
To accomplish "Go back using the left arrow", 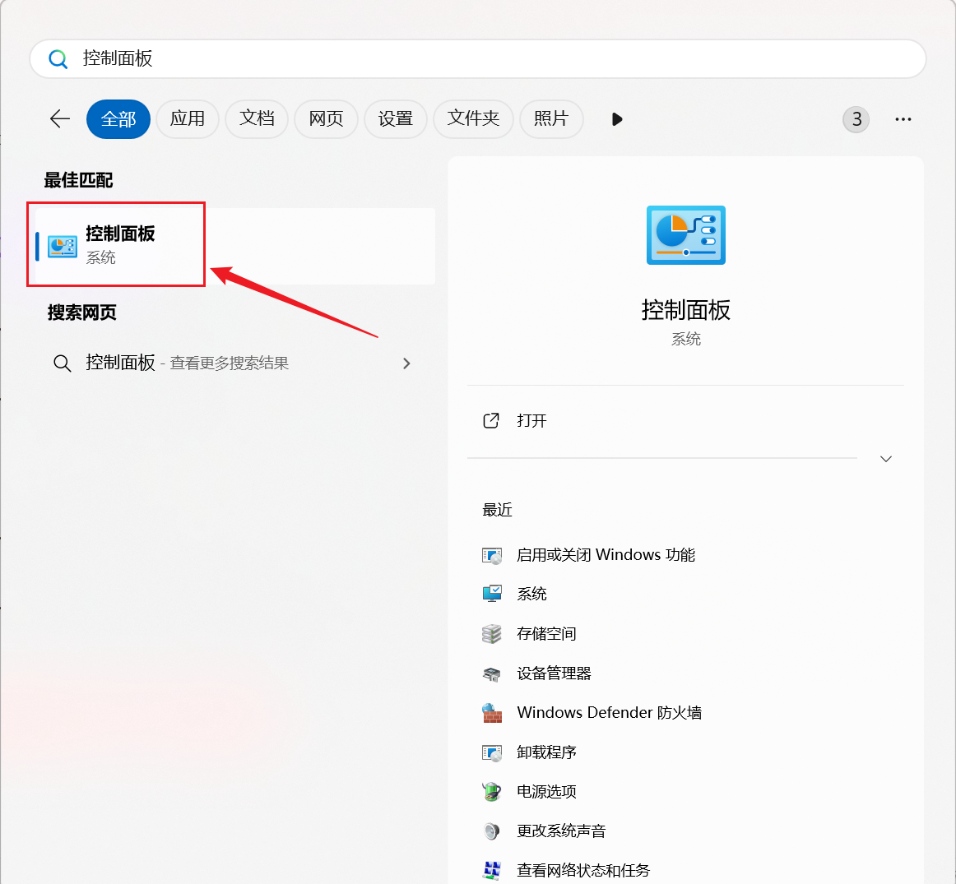I will point(60,118).
